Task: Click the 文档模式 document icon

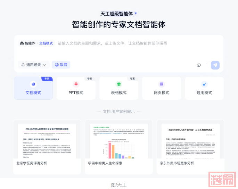Action: point(33,84)
